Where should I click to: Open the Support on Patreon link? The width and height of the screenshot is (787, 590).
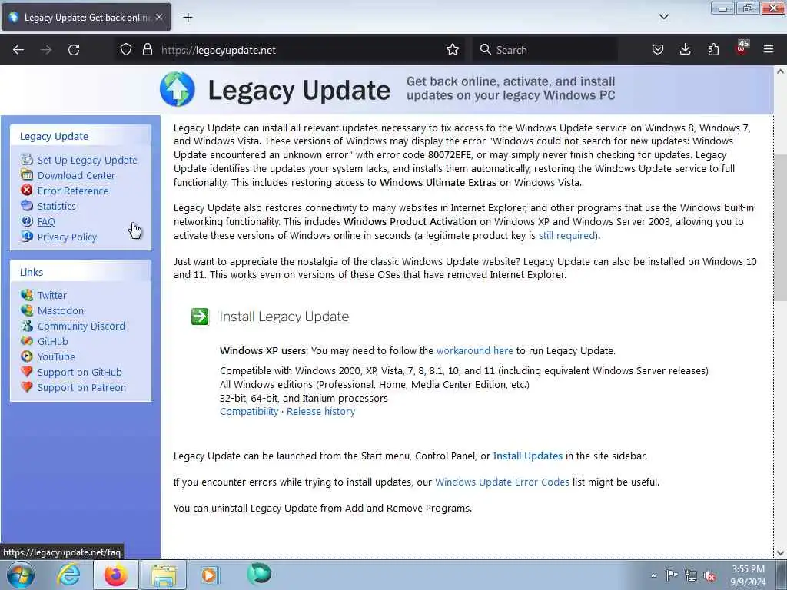81,388
